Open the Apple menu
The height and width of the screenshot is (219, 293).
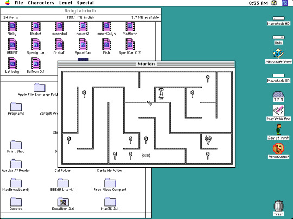coord(8,3)
